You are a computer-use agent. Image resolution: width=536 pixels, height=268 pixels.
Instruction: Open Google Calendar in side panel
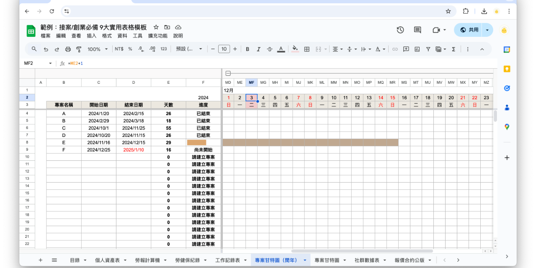tap(507, 49)
